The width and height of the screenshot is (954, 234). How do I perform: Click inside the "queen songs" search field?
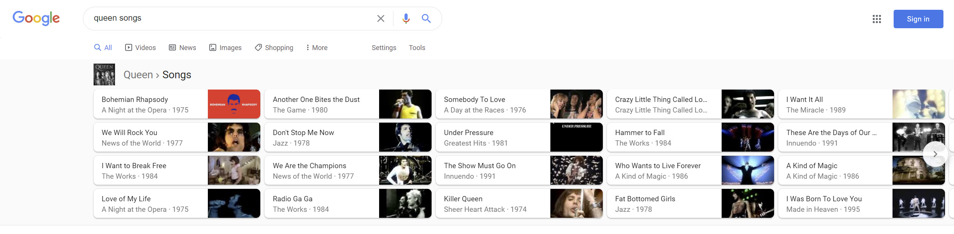[226, 18]
